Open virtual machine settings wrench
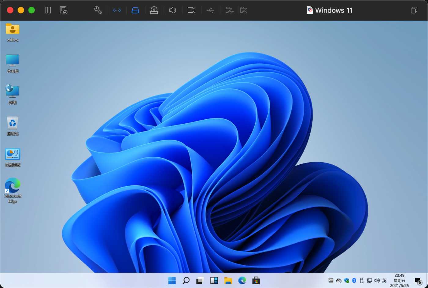Image resolution: width=428 pixels, height=288 pixels. [x=98, y=10]
